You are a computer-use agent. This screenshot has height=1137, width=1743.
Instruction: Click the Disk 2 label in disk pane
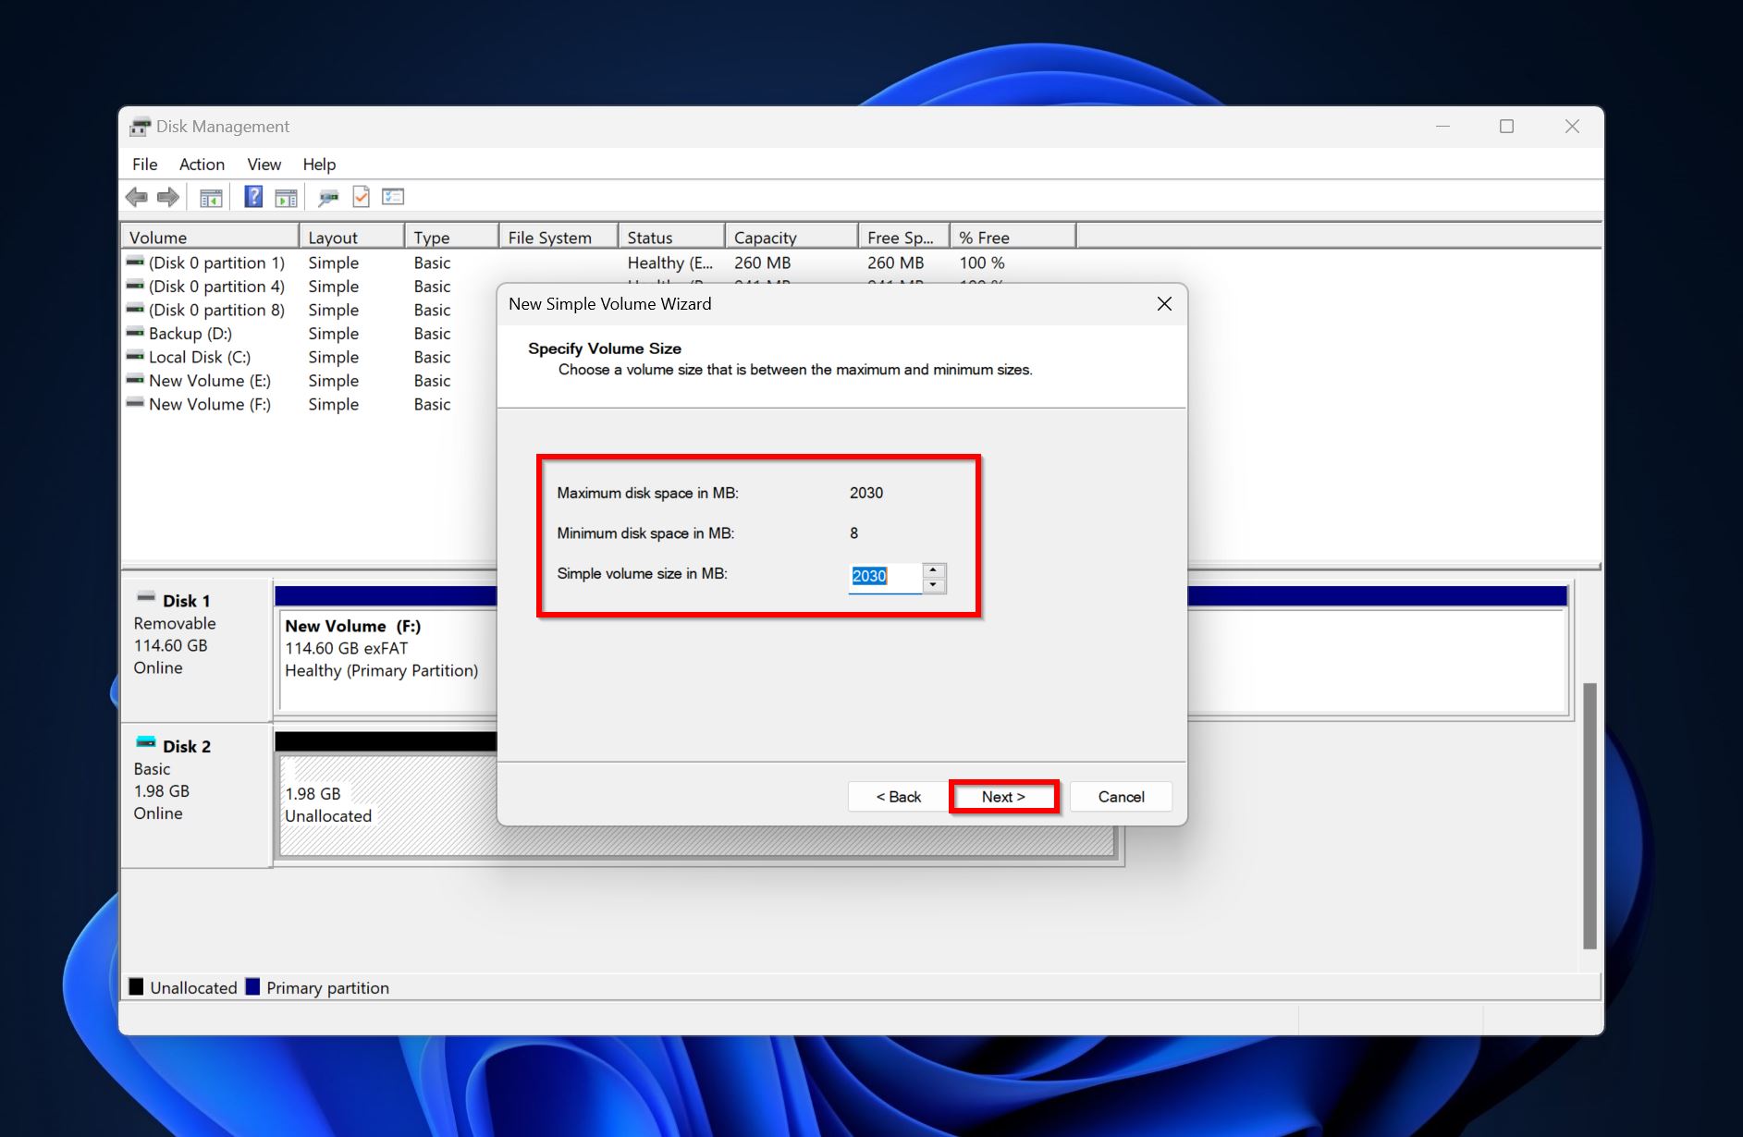pos(187,746)
